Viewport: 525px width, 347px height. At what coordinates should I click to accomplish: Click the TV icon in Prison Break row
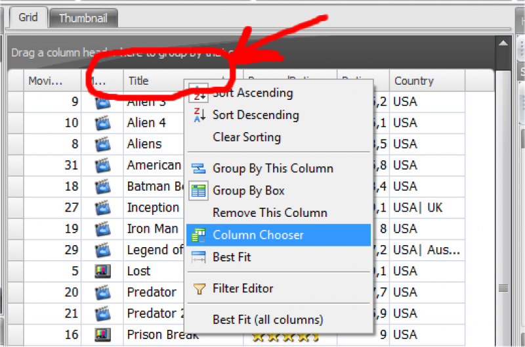[102, 335]
